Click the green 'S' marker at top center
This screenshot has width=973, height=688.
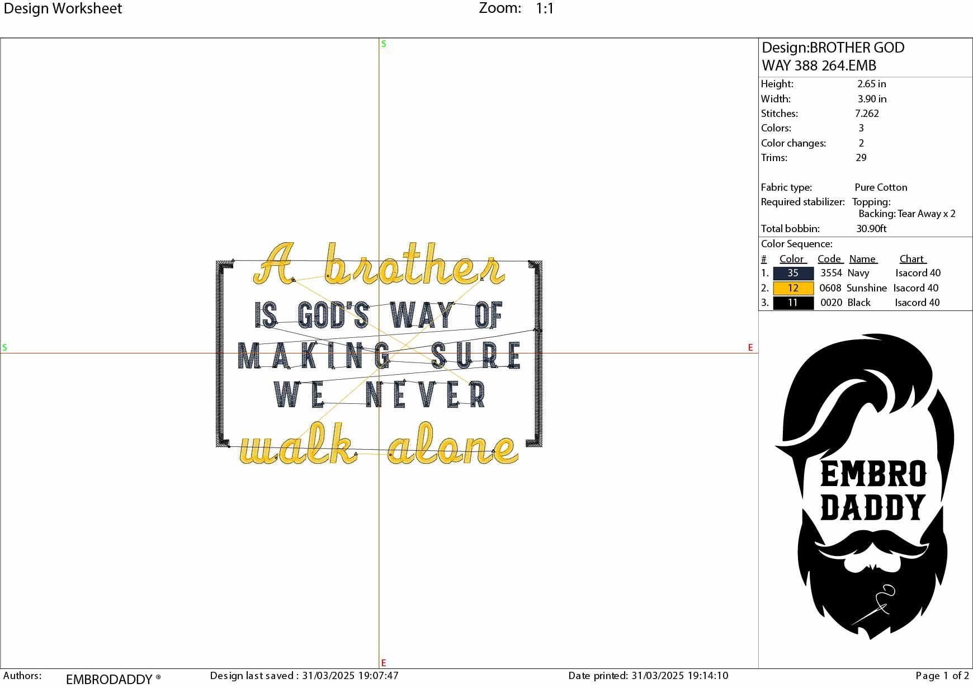[384, 44]
